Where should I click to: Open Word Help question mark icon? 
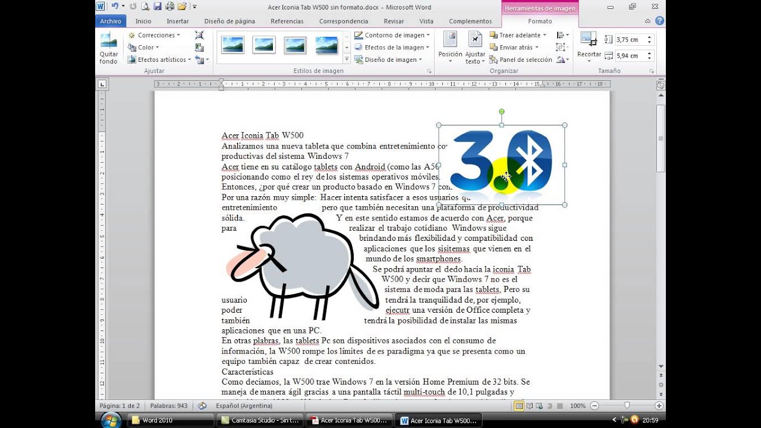point(659,21)
